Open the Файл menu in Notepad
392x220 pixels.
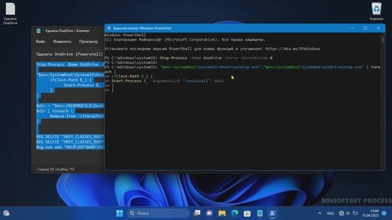pos(40,42)
